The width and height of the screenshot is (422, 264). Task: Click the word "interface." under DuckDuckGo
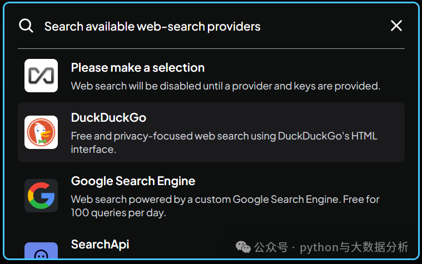(93, 150)
